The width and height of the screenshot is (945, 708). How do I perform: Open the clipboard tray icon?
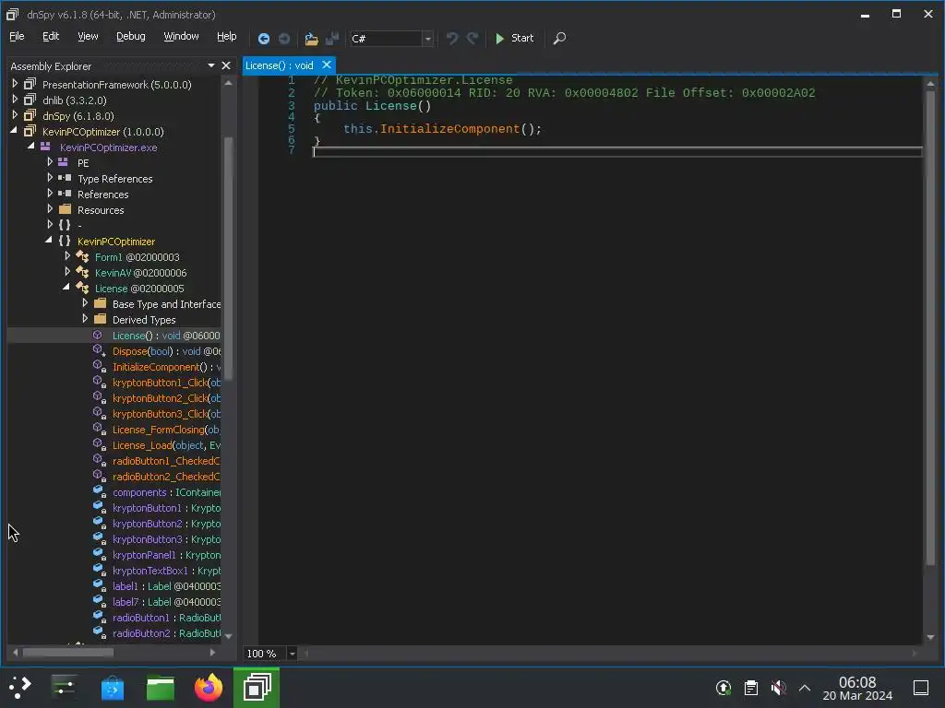(x=751, y=688)
